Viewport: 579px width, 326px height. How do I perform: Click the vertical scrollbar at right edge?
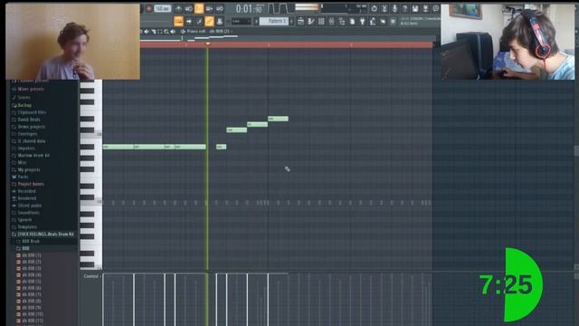(x=576, y=150)
